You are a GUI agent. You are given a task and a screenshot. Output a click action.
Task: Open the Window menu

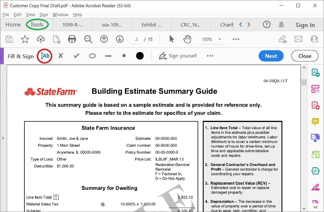click(x=60, y=14)
